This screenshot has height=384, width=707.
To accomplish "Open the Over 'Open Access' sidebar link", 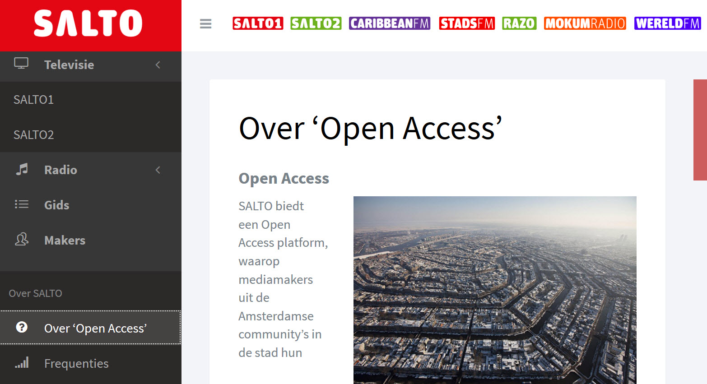I will point(91,328).
